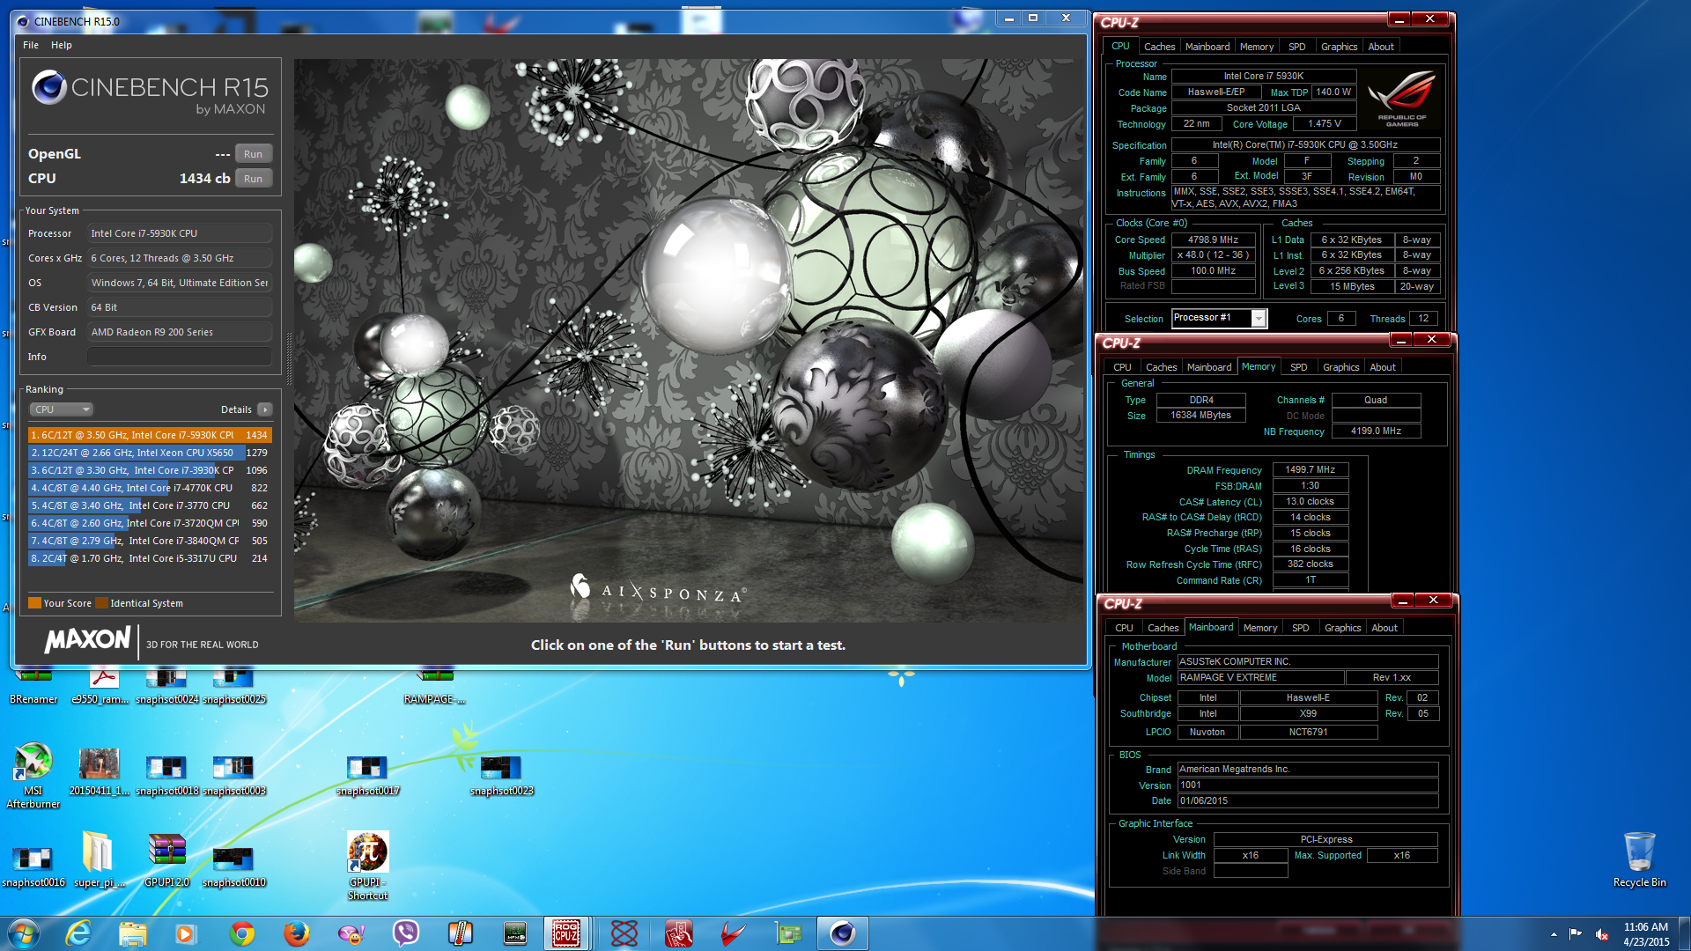Select top ranking row i7-5930K 1434
This screenshot has height=951, width=1691.
[x=148, y=435]
